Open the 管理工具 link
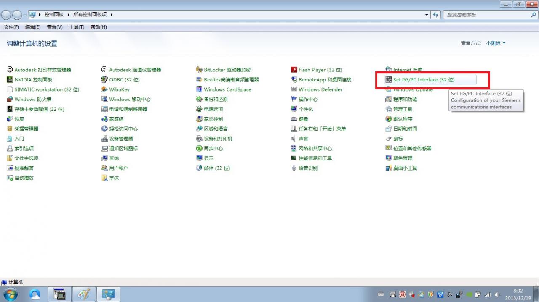539x302 pixels. pos(403,109)
